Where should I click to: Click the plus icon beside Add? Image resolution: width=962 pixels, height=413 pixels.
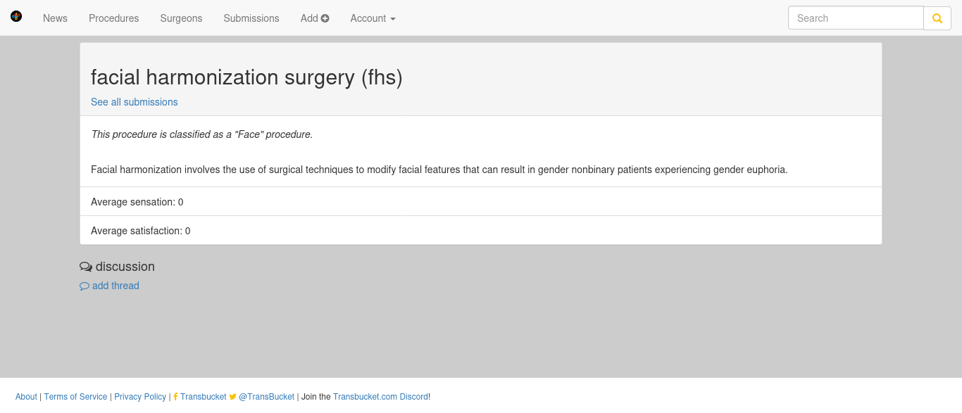coord(325,18)
